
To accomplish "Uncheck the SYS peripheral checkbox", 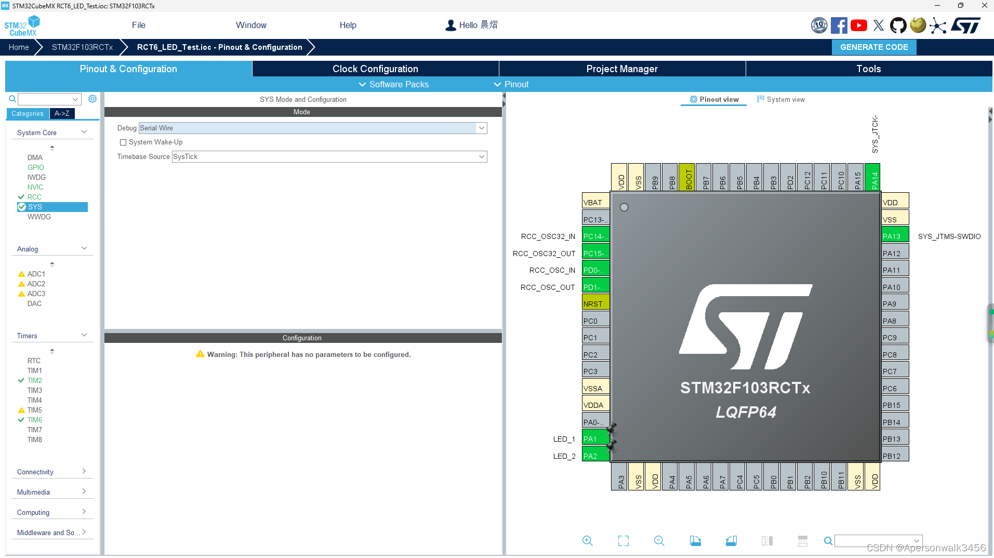I will (x=22, y=206).
